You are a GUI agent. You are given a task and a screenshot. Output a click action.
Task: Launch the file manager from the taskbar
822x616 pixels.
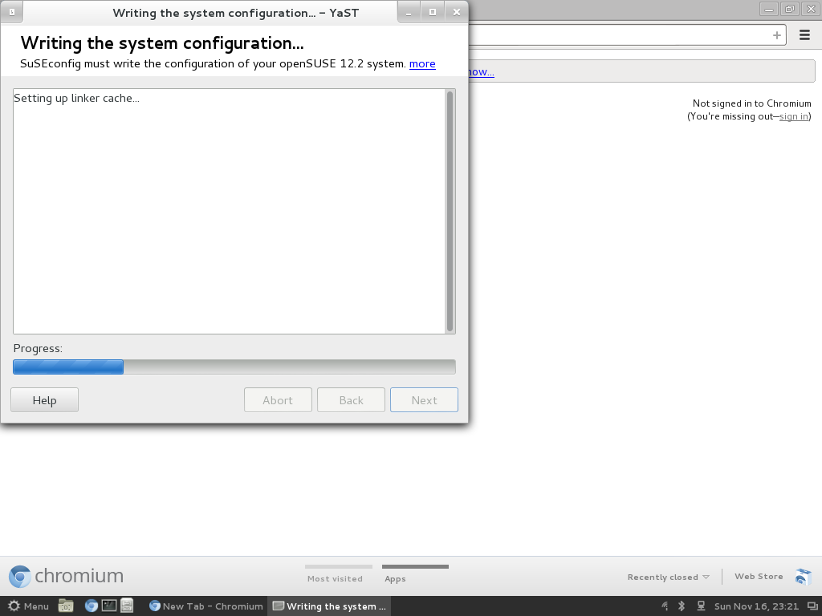[66, 606]
